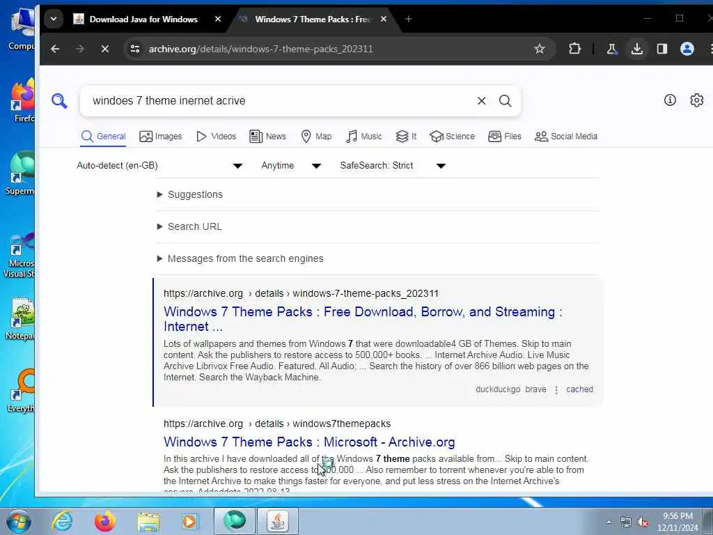Select the General search category
The image size is (713, 535).
point(103,136)
